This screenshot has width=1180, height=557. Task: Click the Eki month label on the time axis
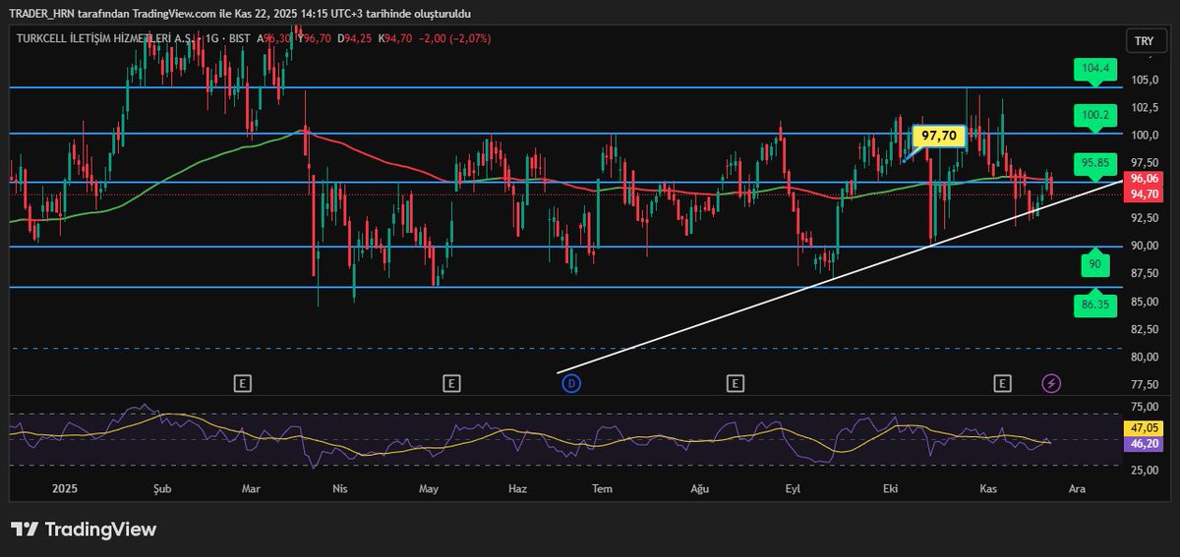[x=892, y=487]
